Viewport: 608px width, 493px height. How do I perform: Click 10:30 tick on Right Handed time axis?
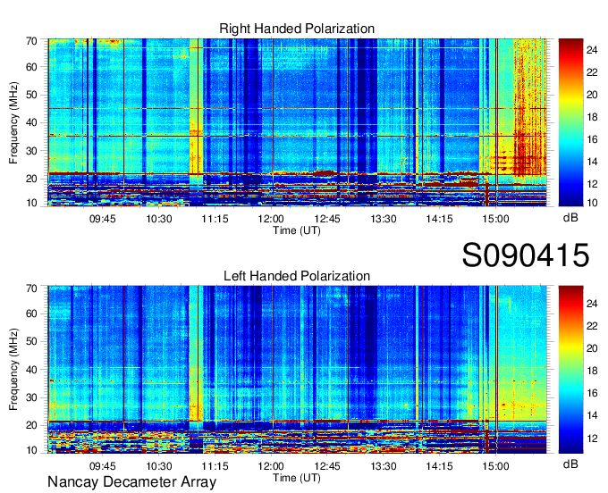tap(158, 219)
